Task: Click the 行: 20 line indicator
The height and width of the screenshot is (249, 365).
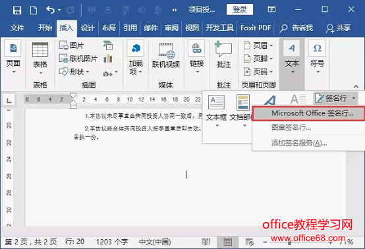Action: pos(74,242)
